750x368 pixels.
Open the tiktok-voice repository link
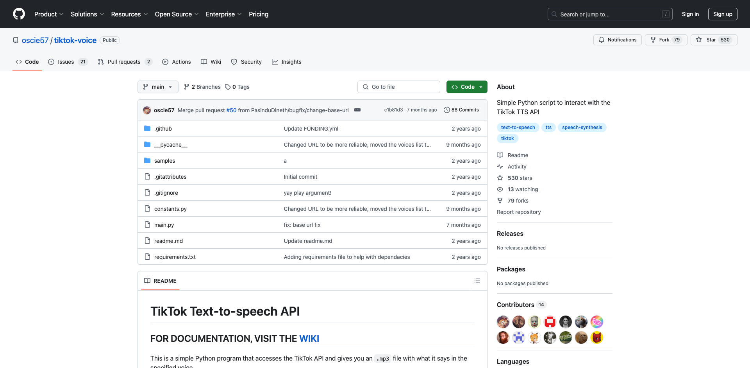[75, 40]
